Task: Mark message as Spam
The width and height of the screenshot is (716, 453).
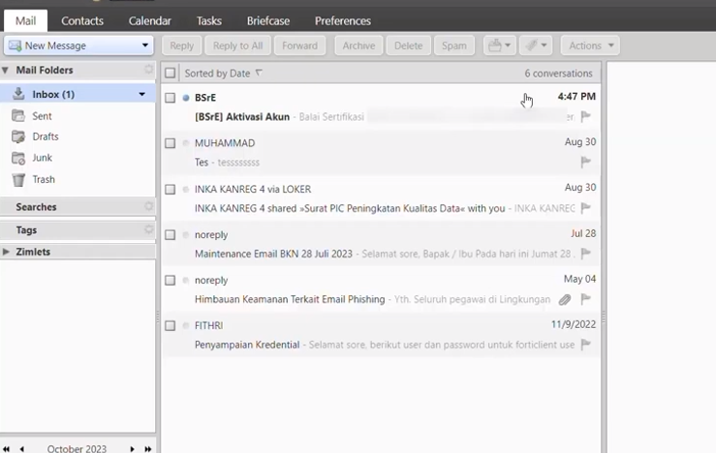Action: click(453, 45)
